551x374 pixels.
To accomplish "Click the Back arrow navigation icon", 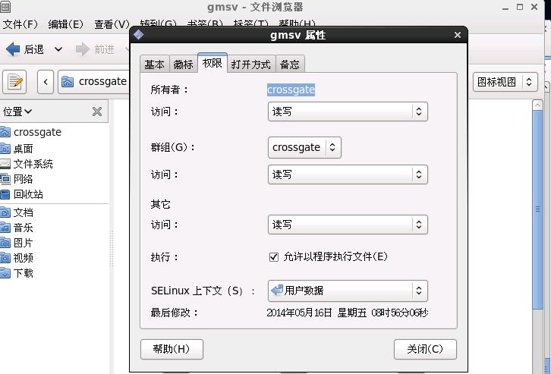I will (13, 49).
